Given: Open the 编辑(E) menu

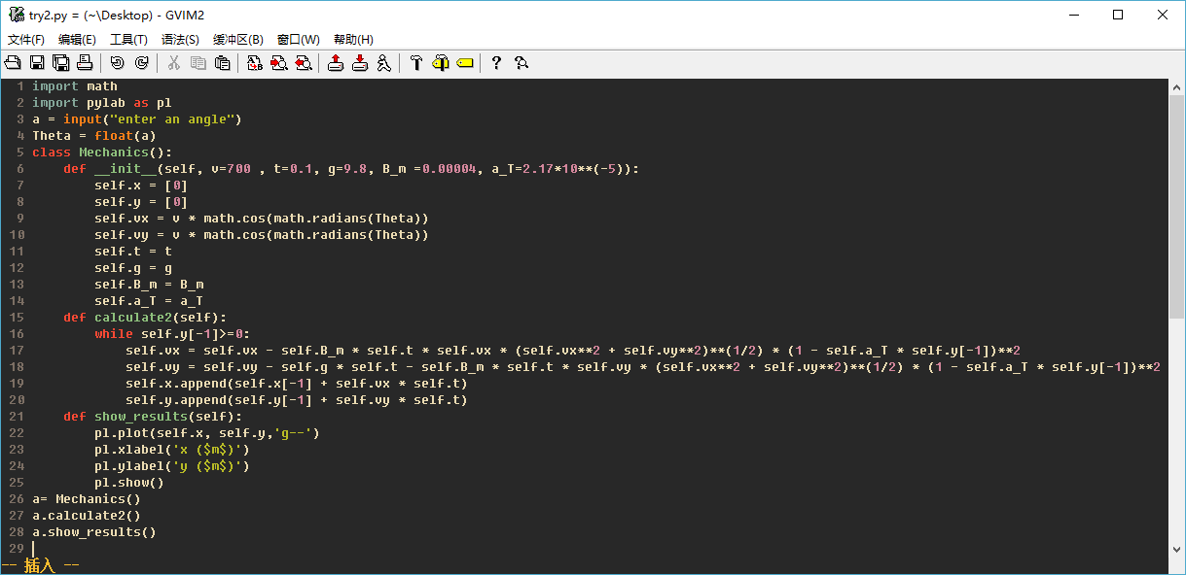Looking at the screenshot, I should click(x=77, y=40).
